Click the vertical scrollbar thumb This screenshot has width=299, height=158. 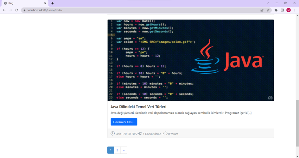pyautogui.click(x=297, y=123)
